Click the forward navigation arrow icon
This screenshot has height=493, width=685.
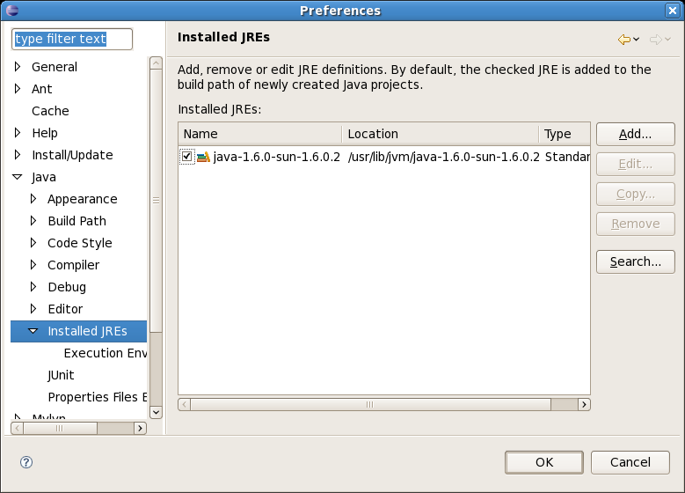[655, 40]
